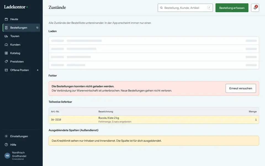Click the Preislisten tag icon
Screen dimensions: 265x166
(6, 61)
